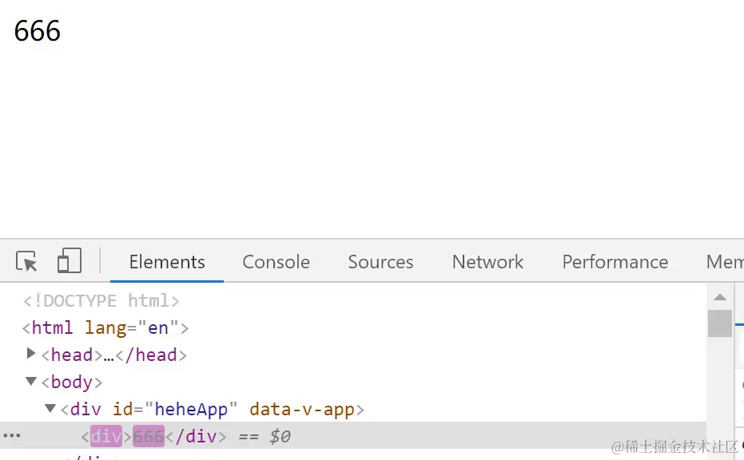Collapse the body element node
Screen dimensions: 744x460
[x=31, y=381]
